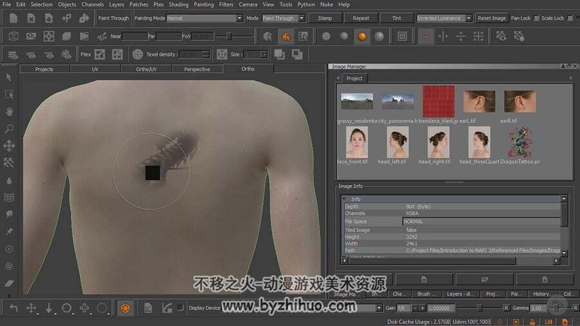Open the Mode Paint Through dropdown

(283, 18)
